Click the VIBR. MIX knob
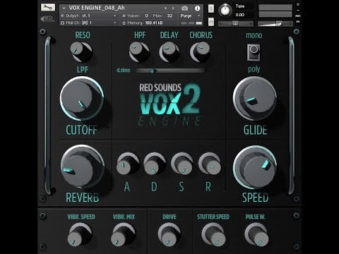The width and height of the screenshot is (339, 254). point(123,234)
